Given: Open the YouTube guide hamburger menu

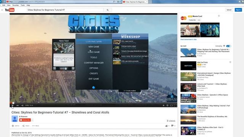Looking at the screenshot, I should point(2,10).
